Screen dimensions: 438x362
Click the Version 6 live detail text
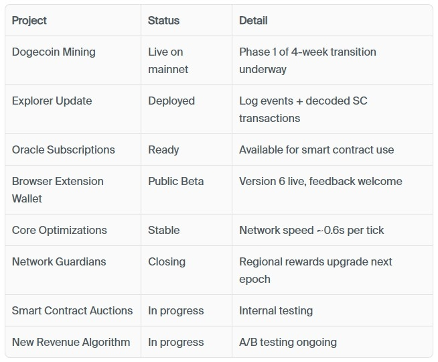[x=321, y=181]
